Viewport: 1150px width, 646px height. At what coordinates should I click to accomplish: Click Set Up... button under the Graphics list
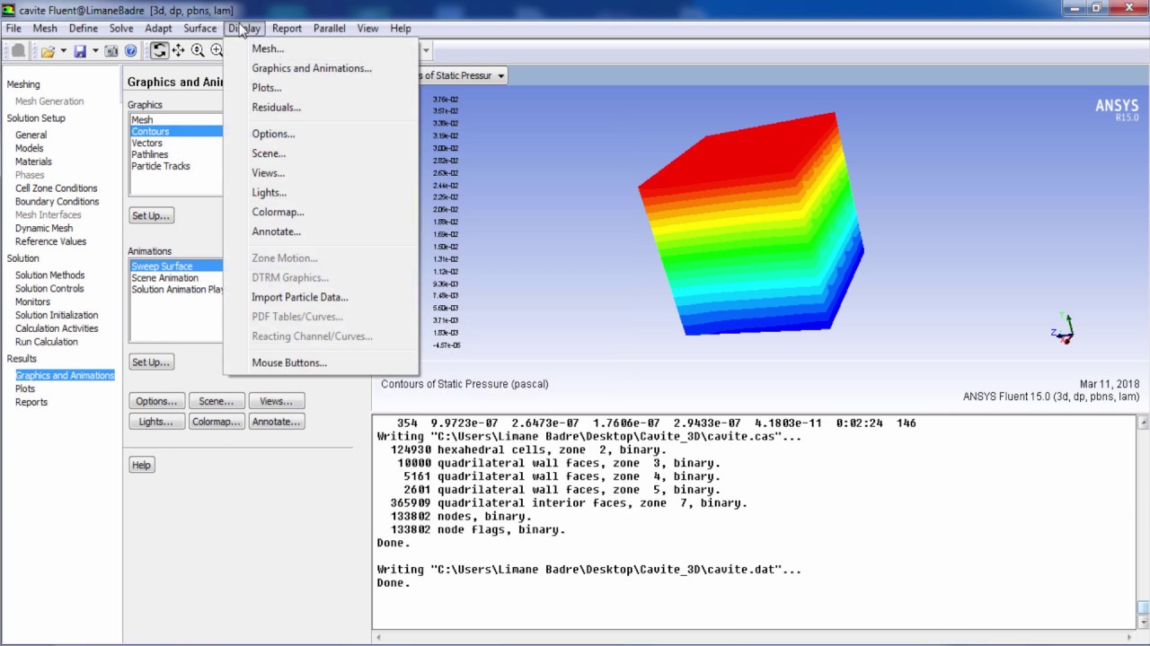[151, 216]
